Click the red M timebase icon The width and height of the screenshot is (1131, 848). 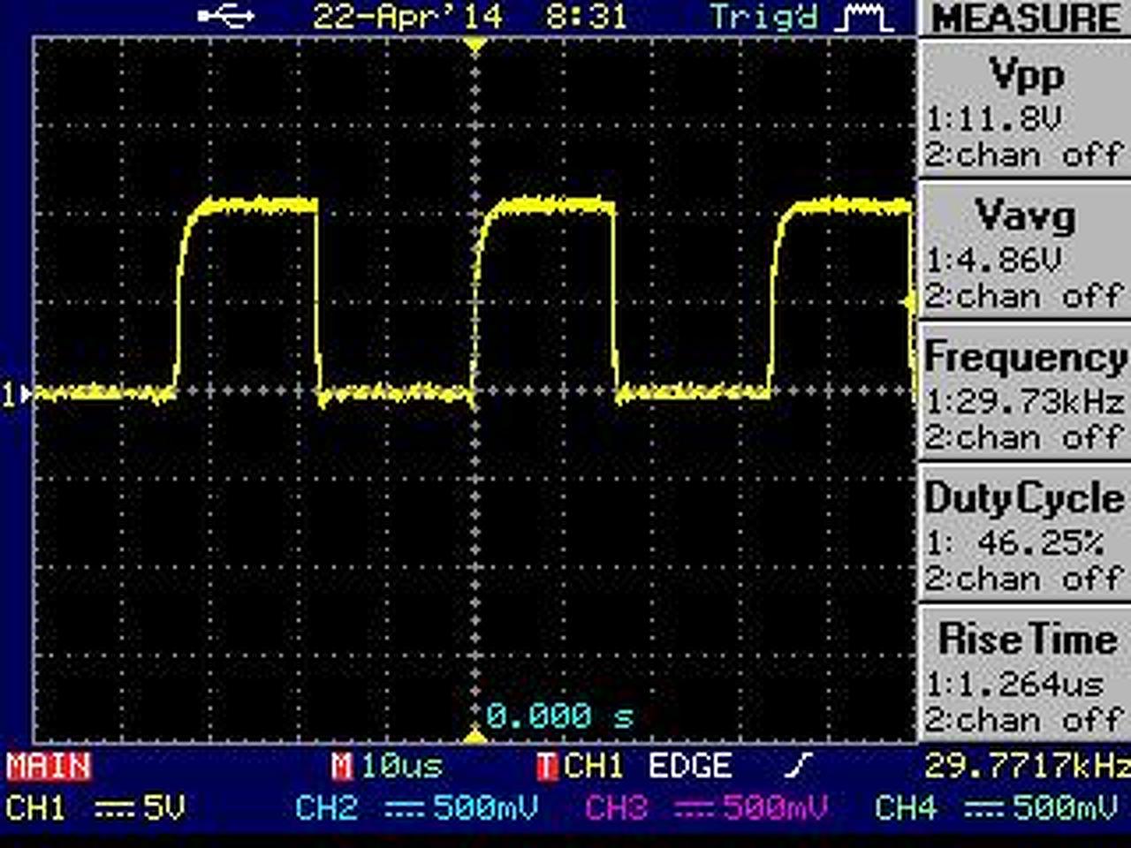(341, 766)
